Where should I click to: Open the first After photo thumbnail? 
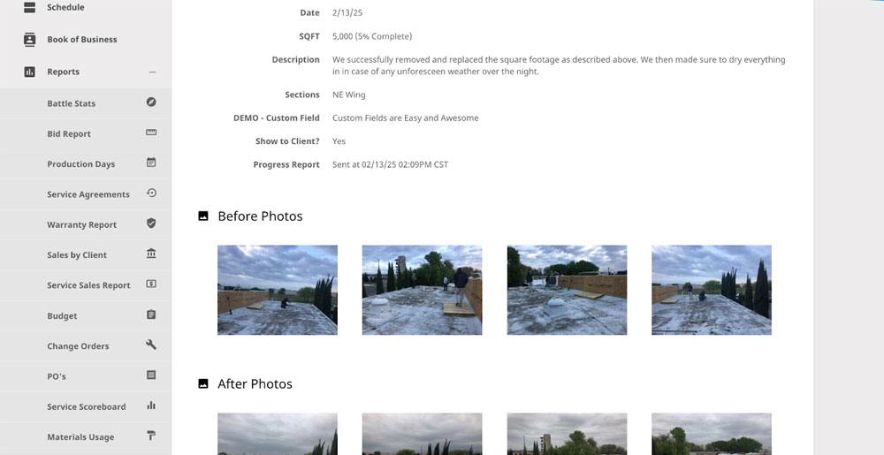(278, 434)
